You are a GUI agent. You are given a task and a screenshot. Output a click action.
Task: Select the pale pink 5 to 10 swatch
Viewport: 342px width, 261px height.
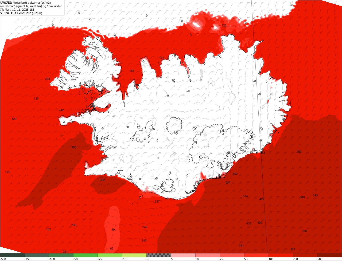pyautogui.click(x=183, y=255)
